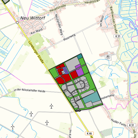
Task: Click the small dark teal parcel at north corner
Action: pyautogui.click(x=80, y=56)
